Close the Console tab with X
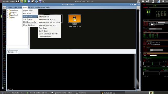The height and width of the screenshot is (94, 168). pyautogui.click(x=17, y=52)
